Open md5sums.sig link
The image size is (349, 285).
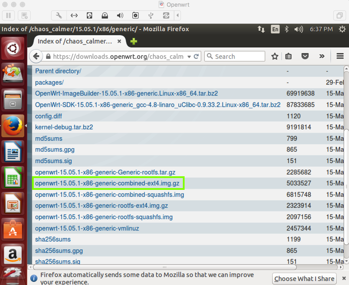[53, 161]
